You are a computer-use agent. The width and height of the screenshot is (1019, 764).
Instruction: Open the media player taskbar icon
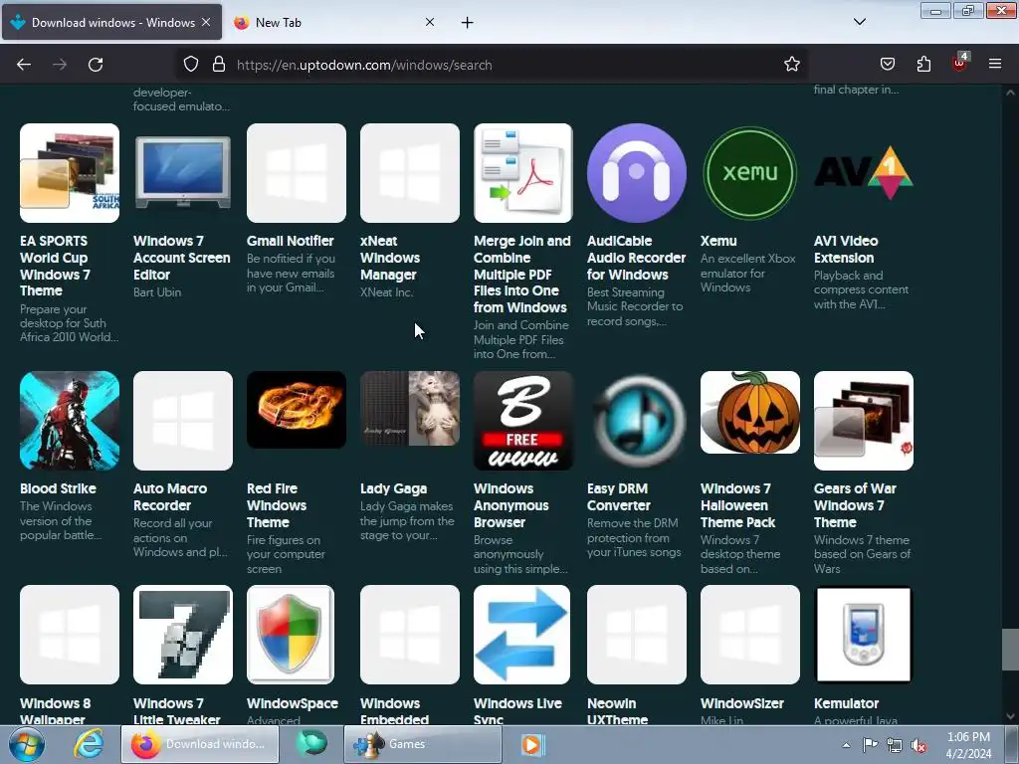tap(533, 744)
